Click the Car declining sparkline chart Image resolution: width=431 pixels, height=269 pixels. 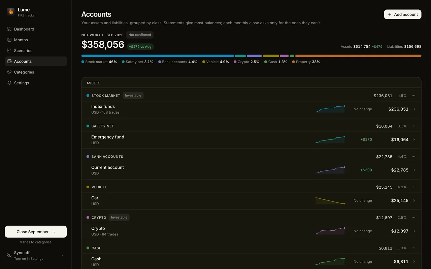[x=330, y=200]
